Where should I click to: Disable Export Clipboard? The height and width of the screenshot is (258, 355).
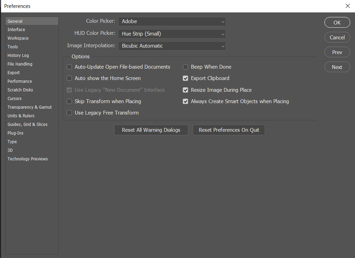click(x=185, y=78)
